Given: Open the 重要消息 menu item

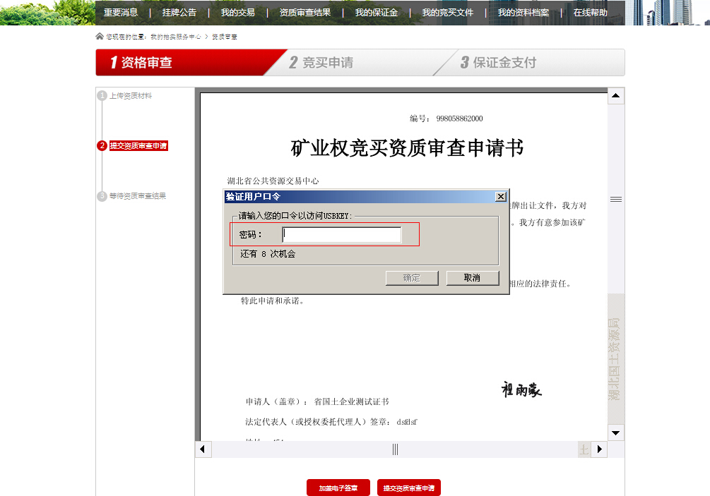Looking at the screenshot, I should 120,13.
